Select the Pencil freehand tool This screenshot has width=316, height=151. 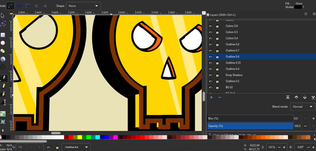[x=3, y=86]
